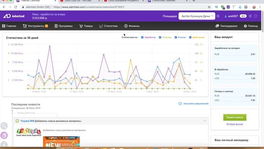Click the New Arrivals banner thumbnail
This screenshot has width=264, height=149.
point(61,142)
